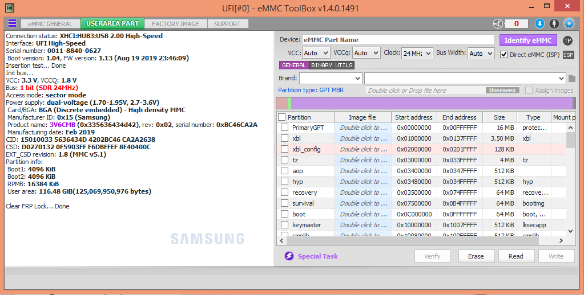The width and height of the screenshot is (584, 295).
Task: Click the 3V6CMB product name text
Action: point(63,125)
